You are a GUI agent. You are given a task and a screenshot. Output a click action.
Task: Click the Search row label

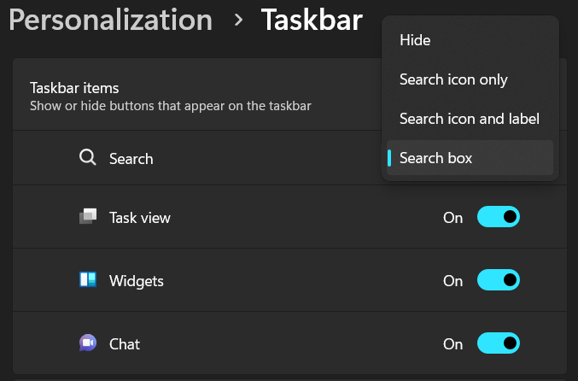pyautogui.click(x=131, y=159)
